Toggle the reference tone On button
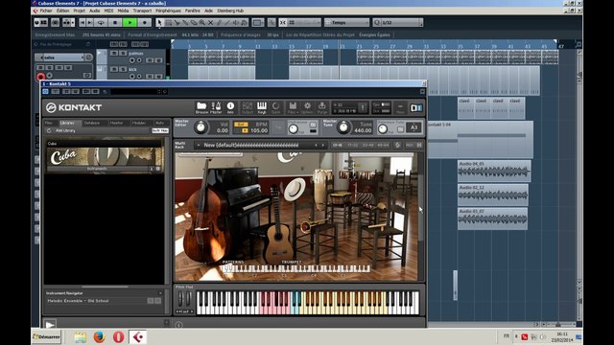Screen dimensions: 614x345 click(x=400, y=129)
